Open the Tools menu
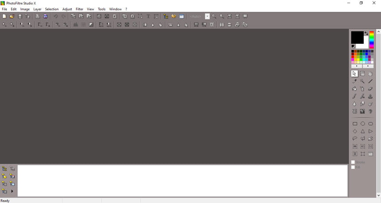This screenshot has height=203, width=381. [x=101, y=9]
